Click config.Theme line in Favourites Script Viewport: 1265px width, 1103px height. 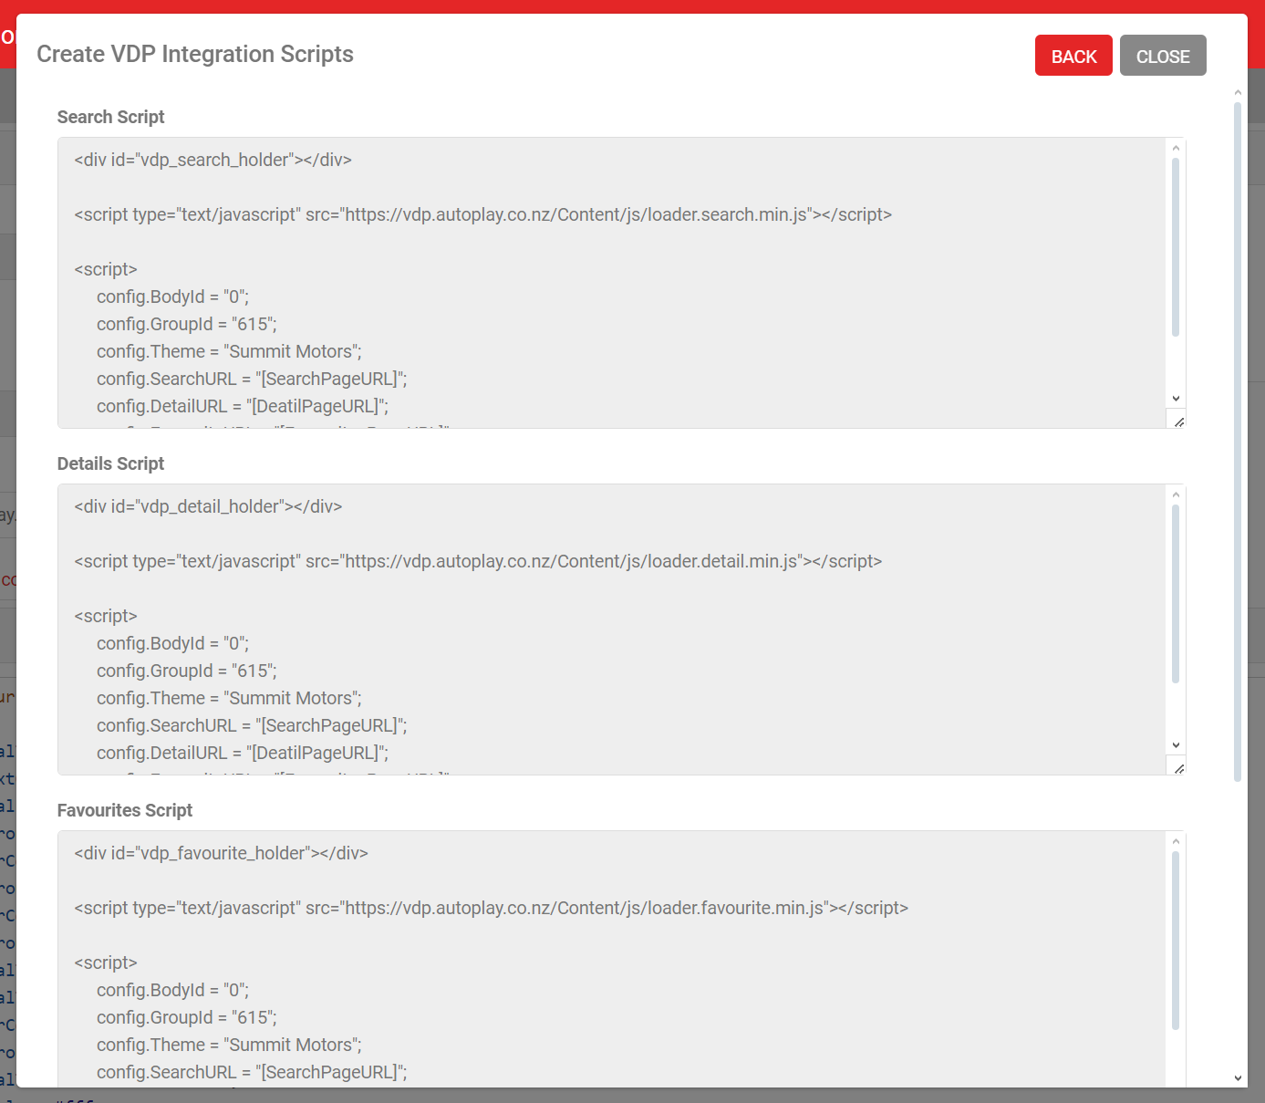(229, 1045)
